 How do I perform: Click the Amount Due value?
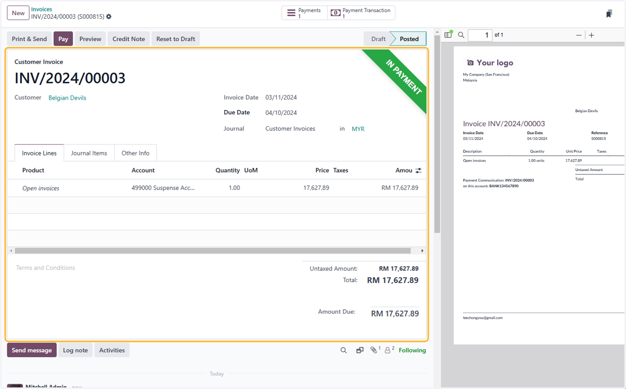click(395, 313)
